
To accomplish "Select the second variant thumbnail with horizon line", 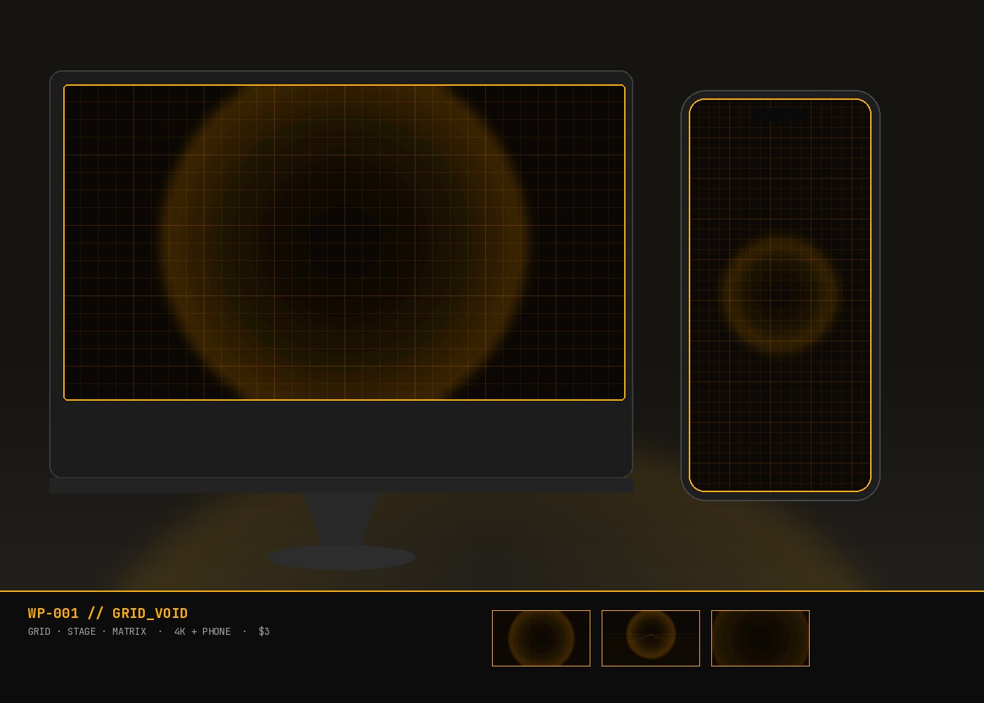I will 651,638.
